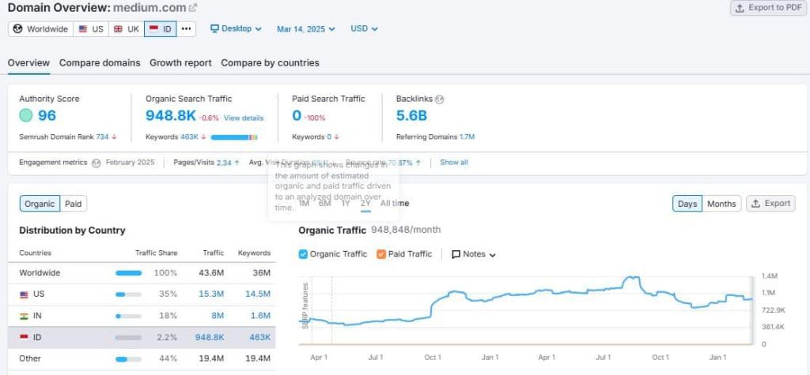Click the organic traffic line peak

click(631, 279)
